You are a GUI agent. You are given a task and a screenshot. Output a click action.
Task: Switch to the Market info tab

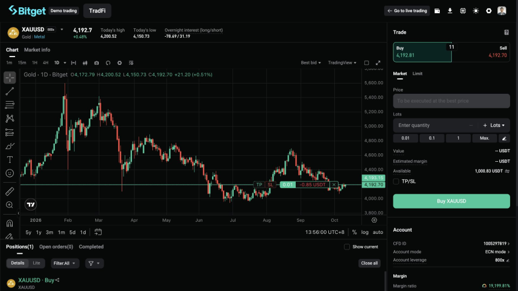[x=37, y=50]
